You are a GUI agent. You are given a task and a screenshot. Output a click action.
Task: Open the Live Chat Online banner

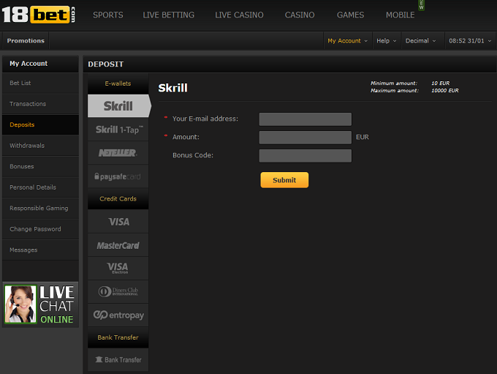40,304
